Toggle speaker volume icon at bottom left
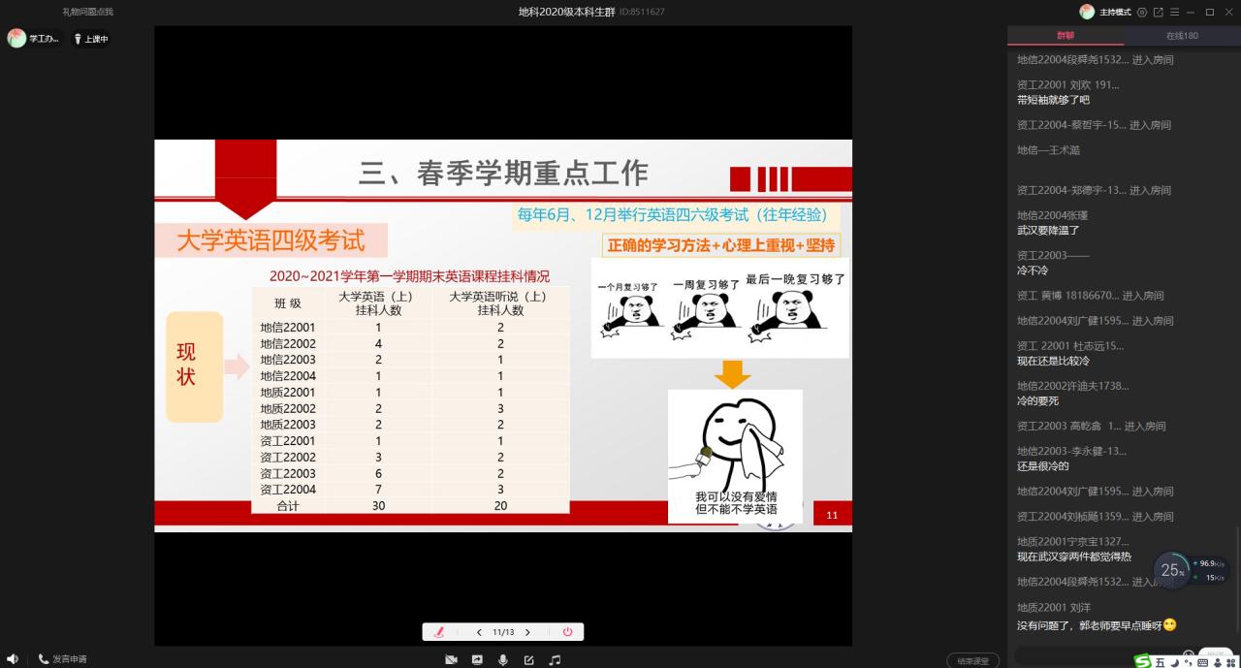The width and height of the screenshot is (1241, 668). pos(13,659)
